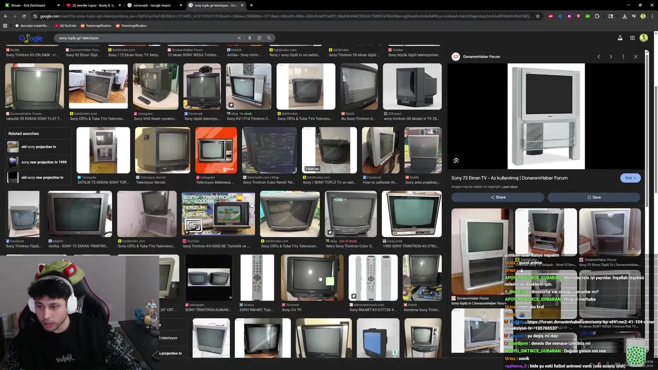Viewport: 658px width, 370px height.
Task: Click the preview image title link
Action: click(x=509, y=178)
